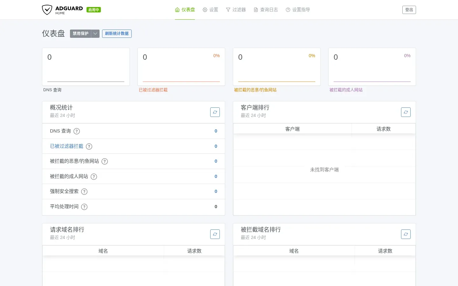Click the DNS 查询 statistics card

pos(86,67)
